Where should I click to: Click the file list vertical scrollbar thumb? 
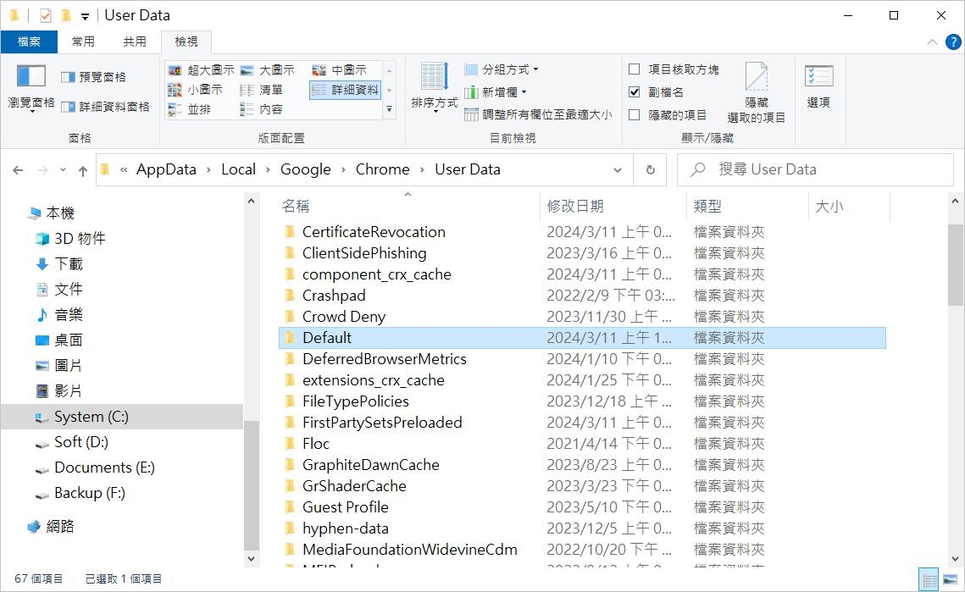[x=955, y=264]
